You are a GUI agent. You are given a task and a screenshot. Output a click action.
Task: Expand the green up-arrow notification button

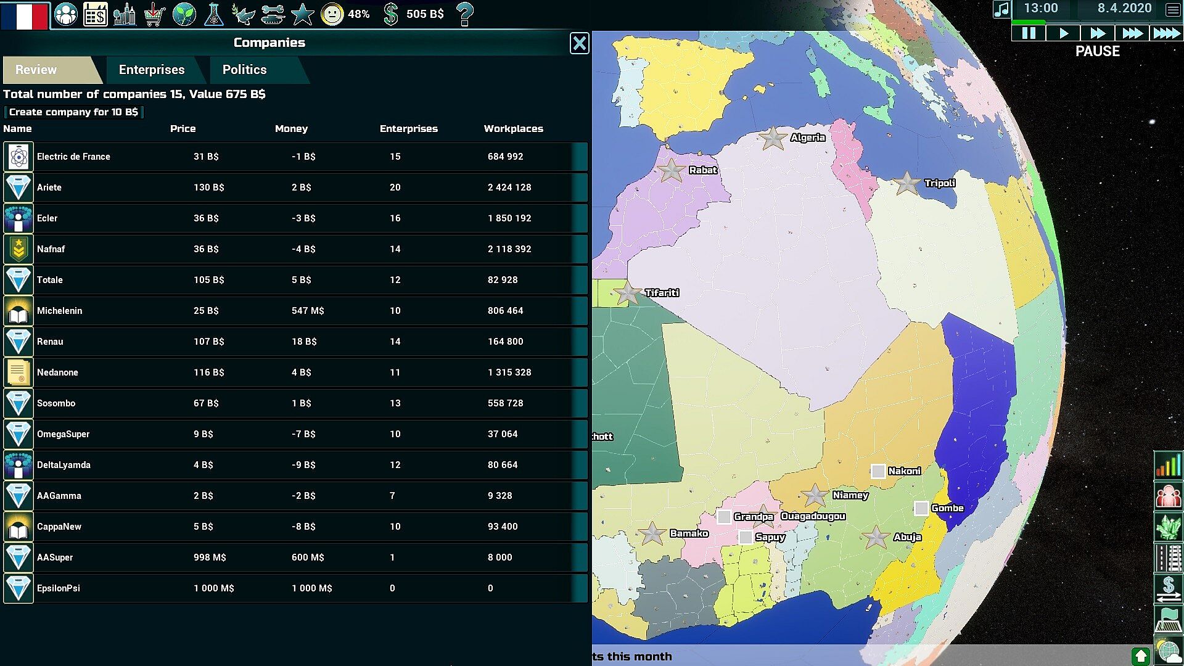[1140, 656]
